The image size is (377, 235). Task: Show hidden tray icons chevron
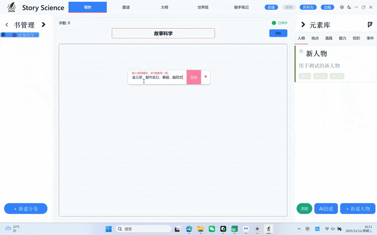click(299, 229)
